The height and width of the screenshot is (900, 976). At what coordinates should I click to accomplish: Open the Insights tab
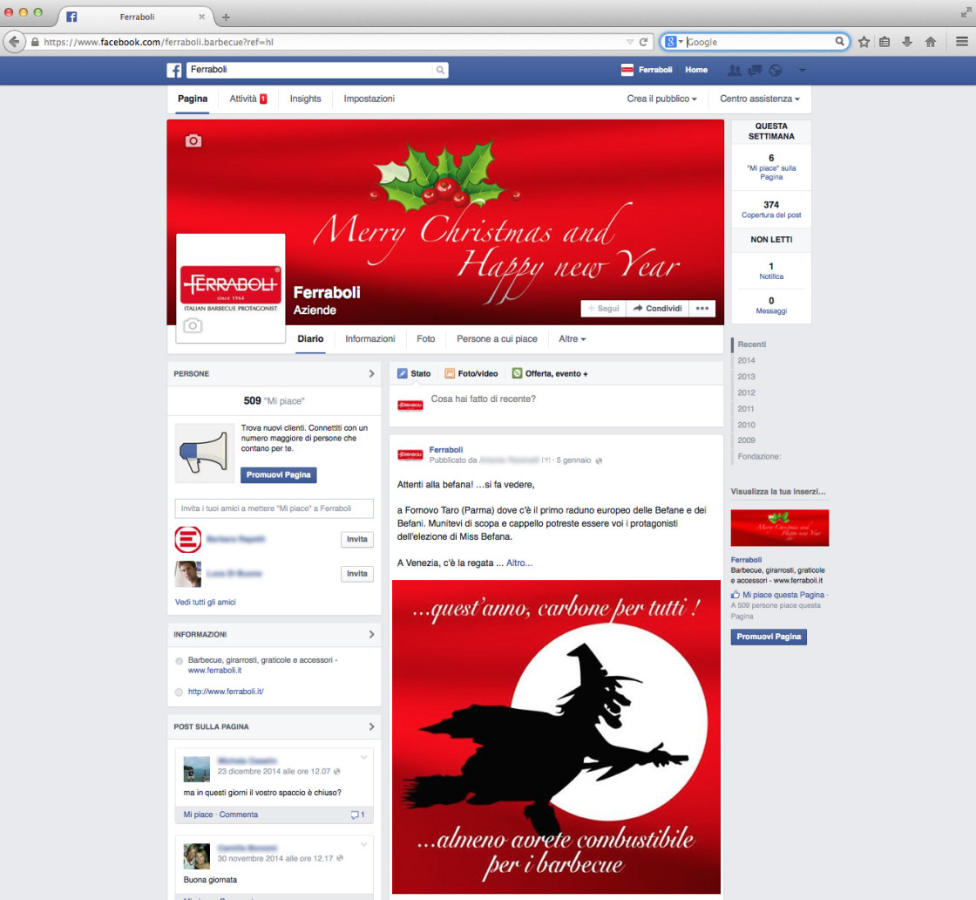pyautogui.click(x=305, y=99)
